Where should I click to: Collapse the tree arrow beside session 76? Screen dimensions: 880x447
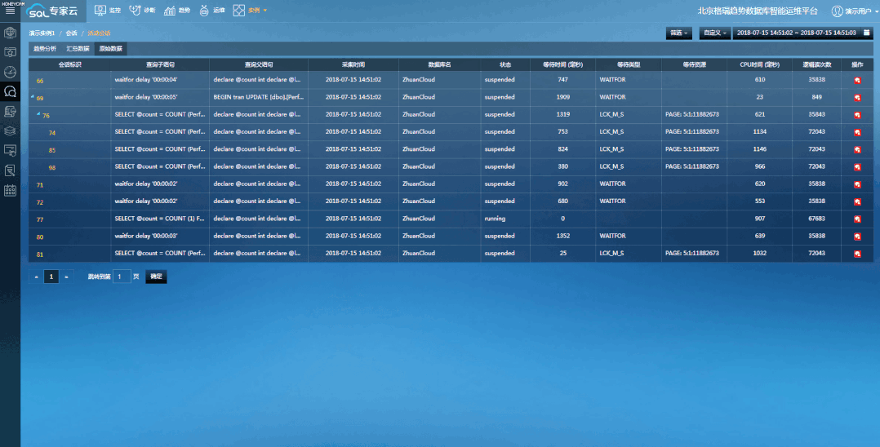point(38,114)
